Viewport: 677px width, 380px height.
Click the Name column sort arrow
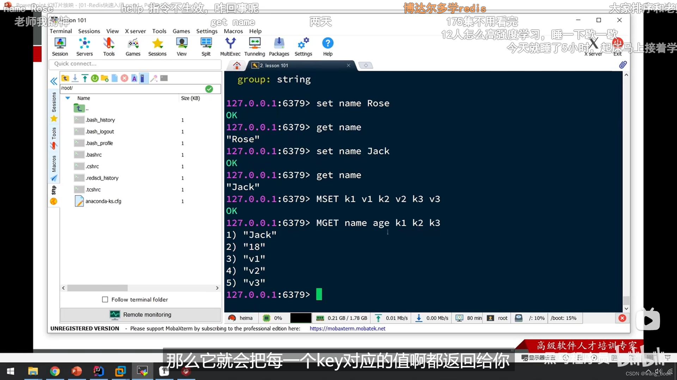pos(68,98)
